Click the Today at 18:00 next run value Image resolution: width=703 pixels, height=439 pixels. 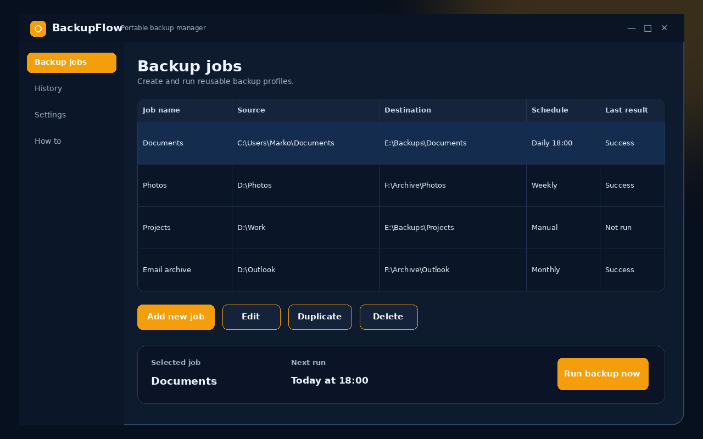(x=330, y=381)
